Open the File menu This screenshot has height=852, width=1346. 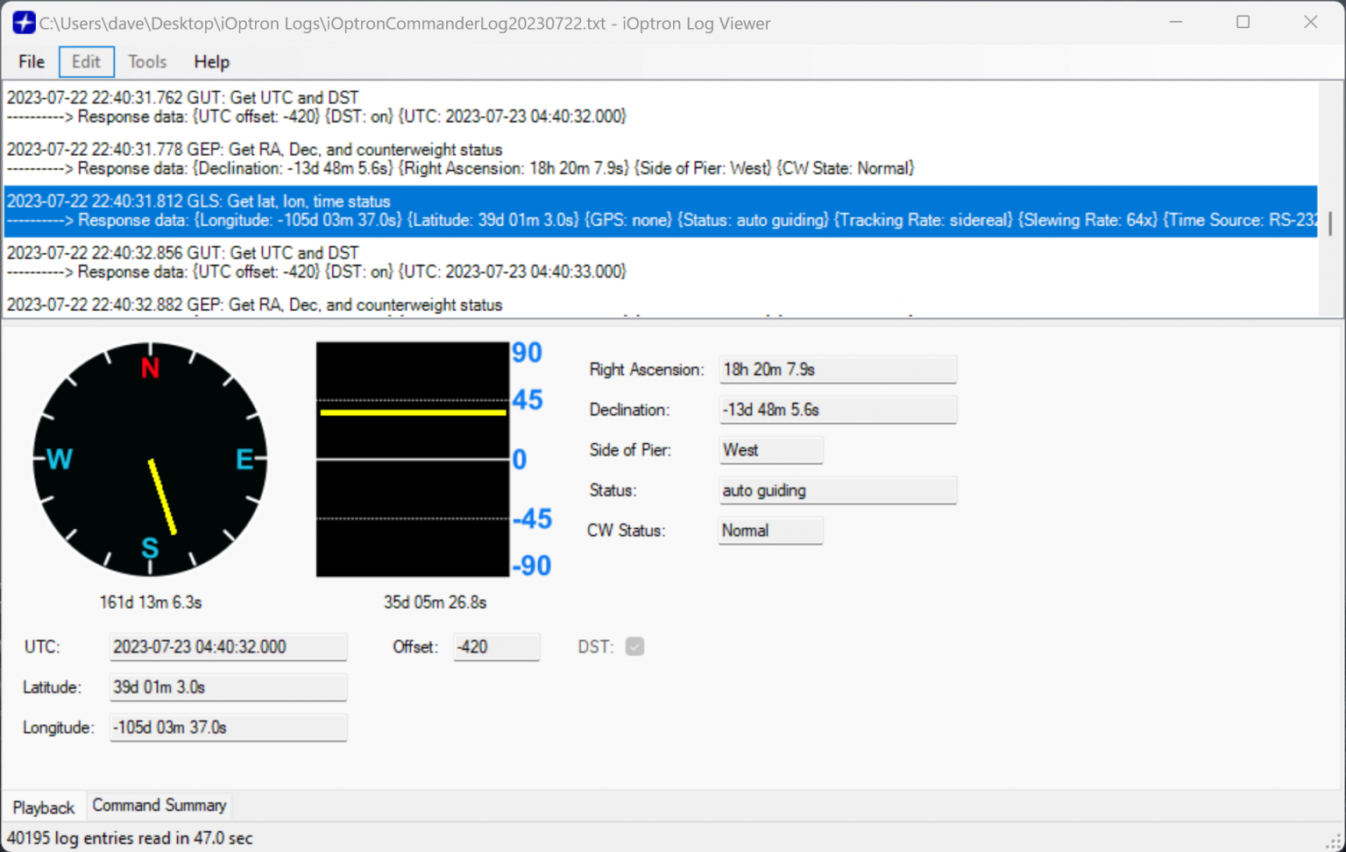pyautogui.click(x=31, y=61)
